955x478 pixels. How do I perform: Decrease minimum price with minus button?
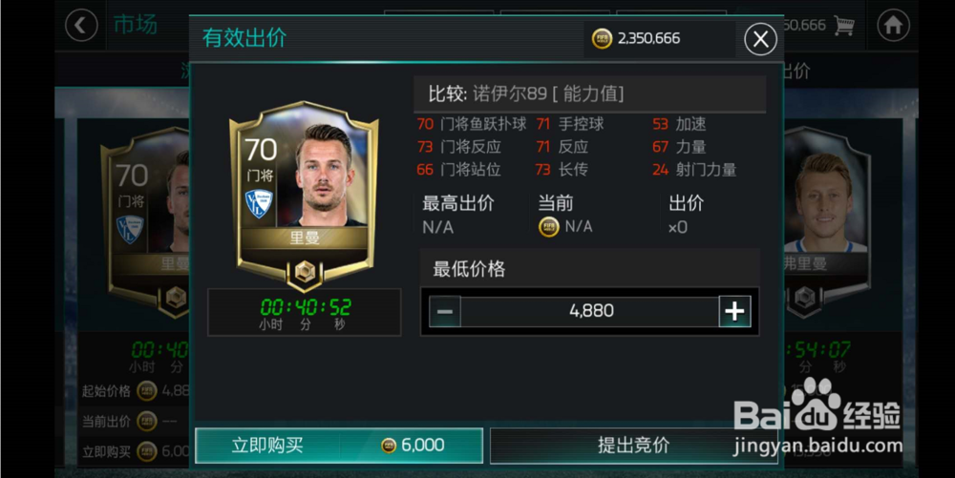click(x=445, y=311)
